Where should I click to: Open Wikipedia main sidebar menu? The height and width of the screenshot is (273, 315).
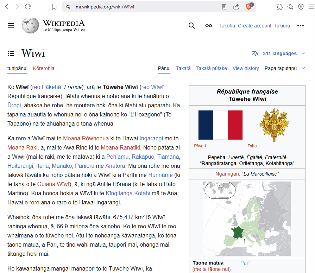pyautogui.click(x=11, y=26)
